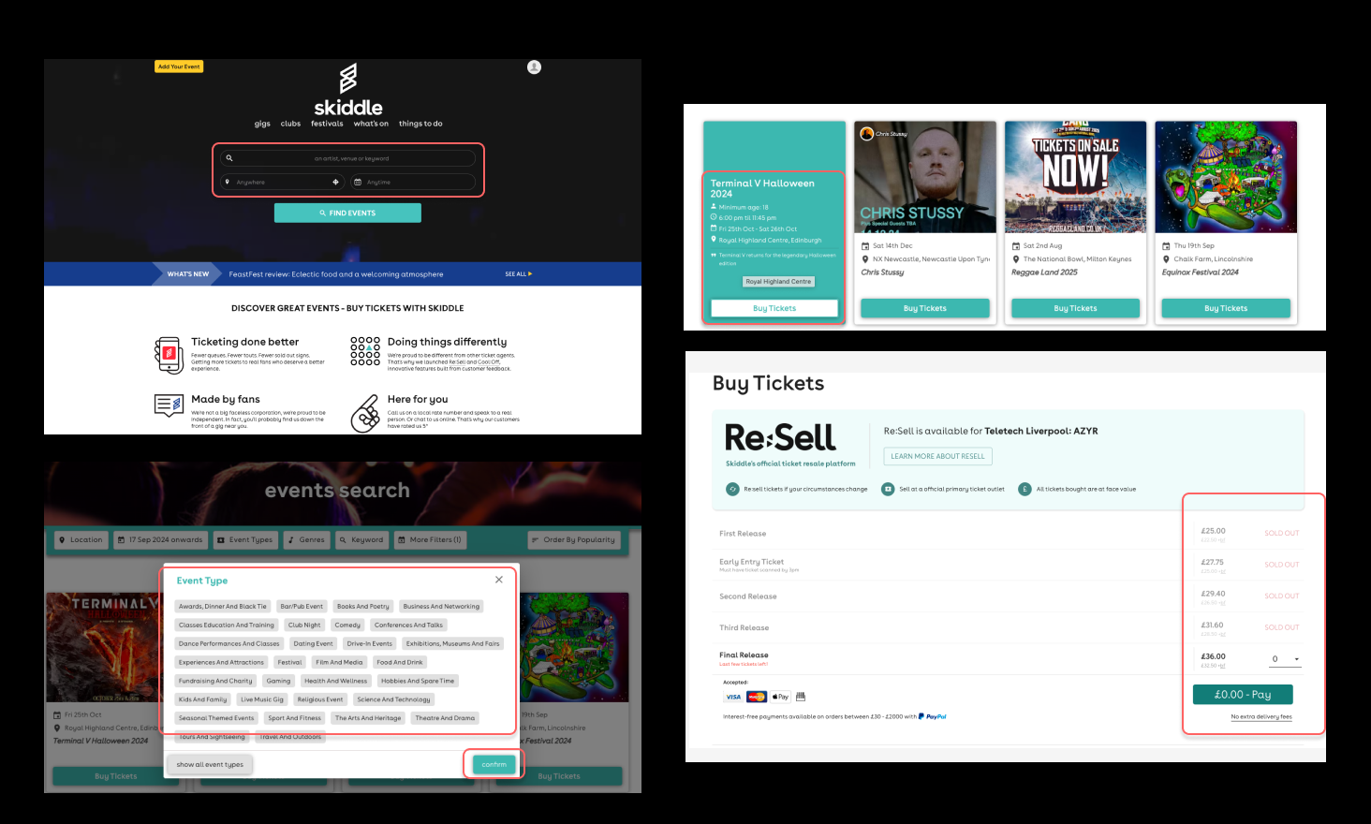Image resolution: width=1371 pixels, height=824 pixels.
Task: Open the Anytime date picker field
Action: pyautogui.click(x=412, y=182)
